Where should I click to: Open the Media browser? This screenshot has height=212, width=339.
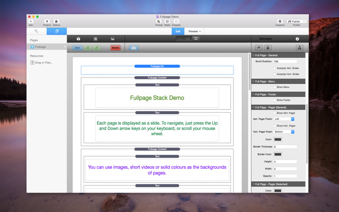tap(167, 21)
